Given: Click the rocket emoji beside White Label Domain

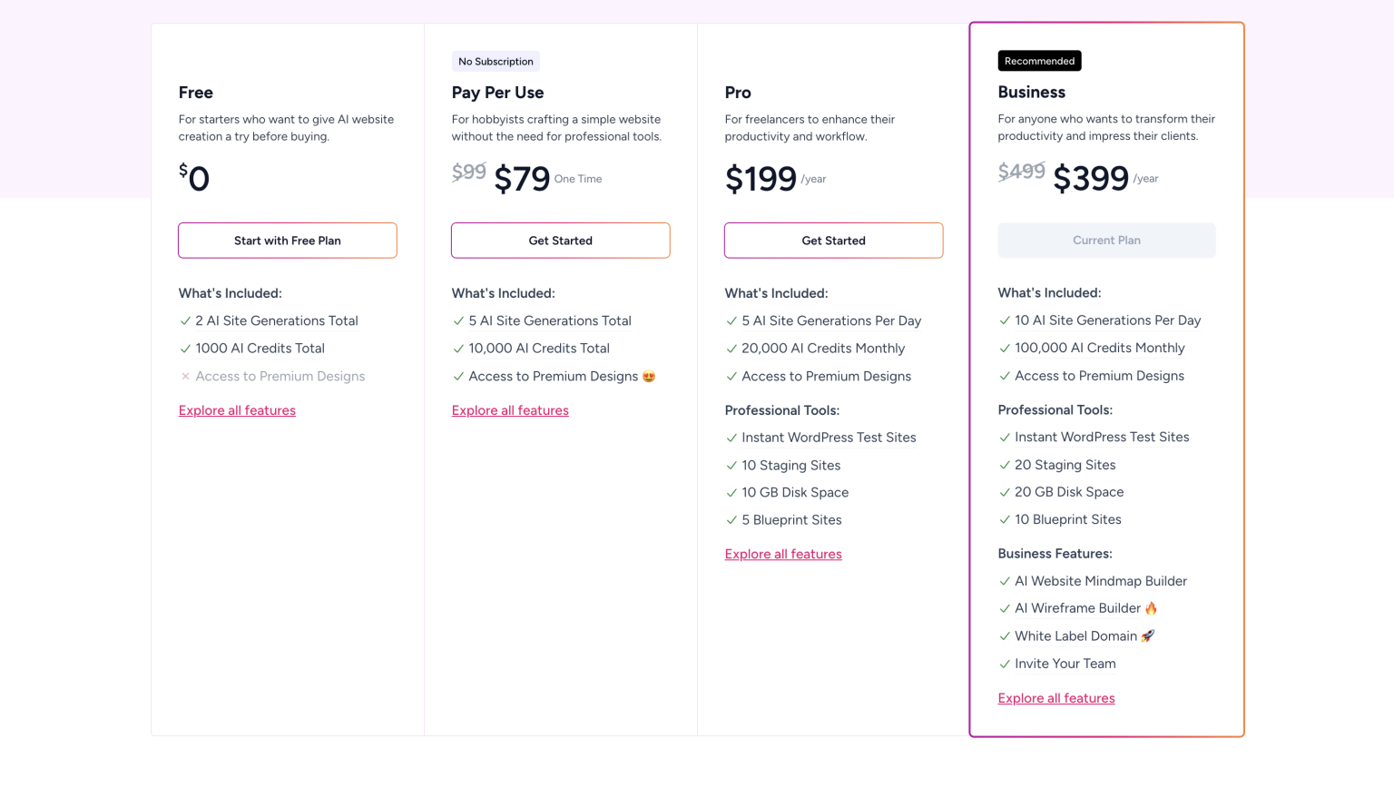Looking at the screenshot, I should point(1147,635).
